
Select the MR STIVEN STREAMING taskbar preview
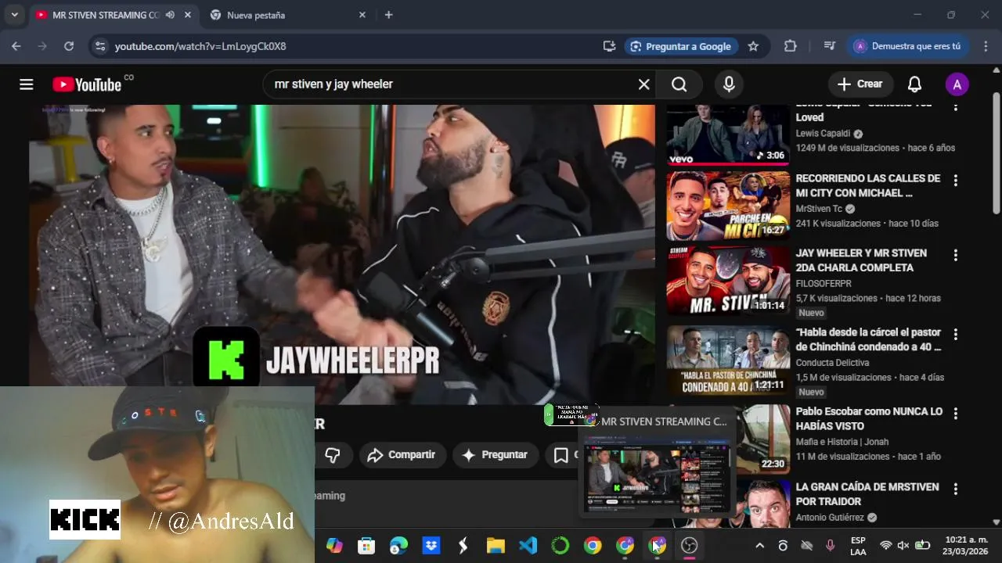[656, 464]
